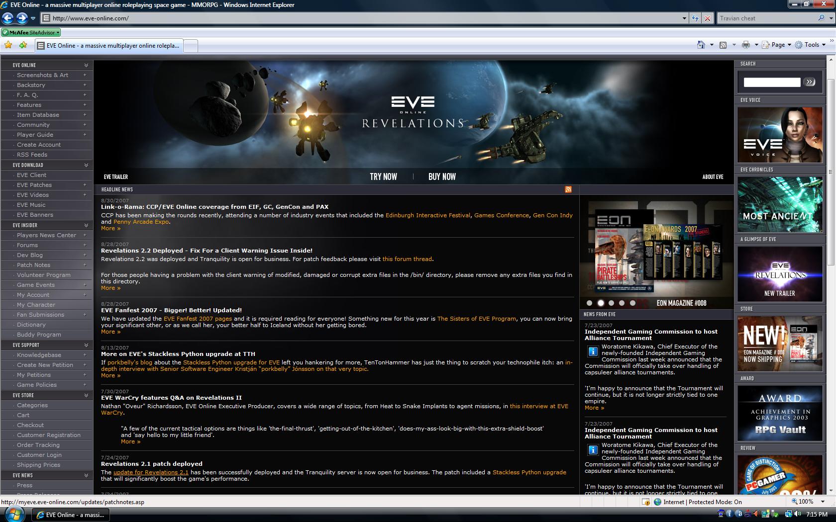Click the Add to Favorites icon
Screen dimensions: 836x522
pyautogui.click(x=23, y=45)
